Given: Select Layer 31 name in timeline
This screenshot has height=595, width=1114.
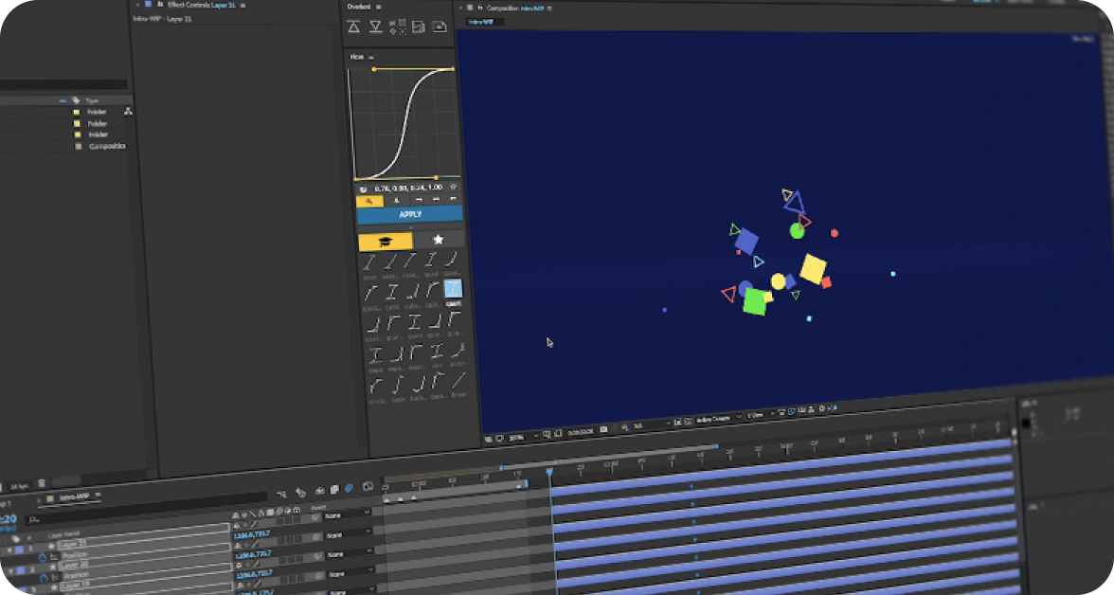Looking at the screenshot, I should pyautogui.click(x=72, y=544).
